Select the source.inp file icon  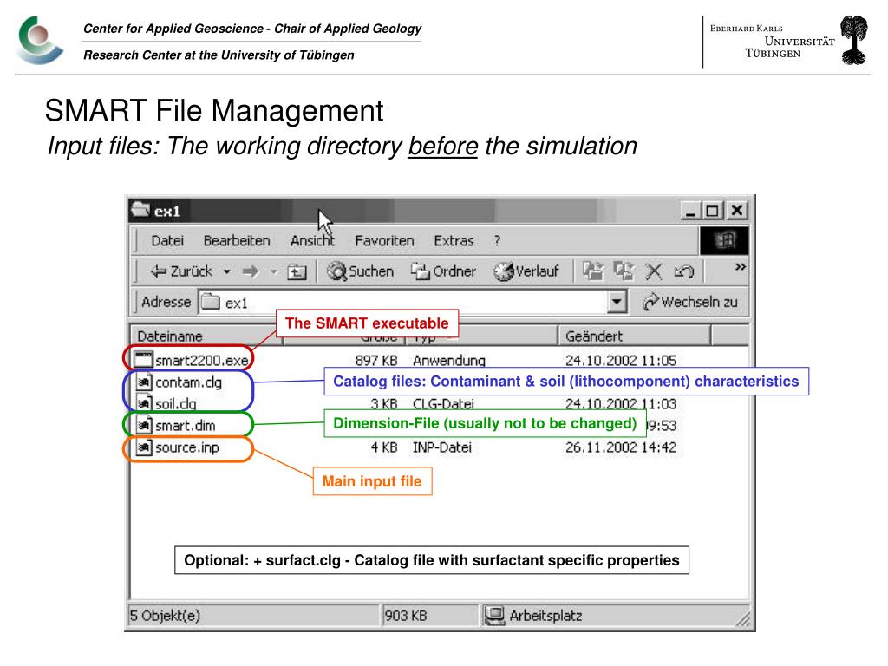coord(145,447)
